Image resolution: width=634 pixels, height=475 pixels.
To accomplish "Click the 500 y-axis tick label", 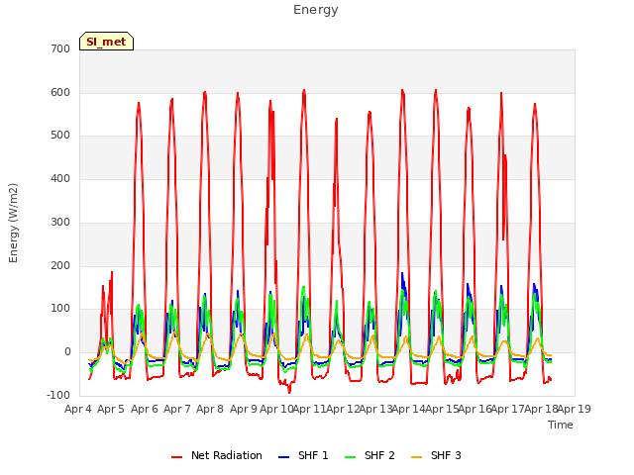I will coord(60,136).
